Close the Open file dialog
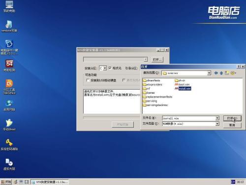 [x=243, y=67]
